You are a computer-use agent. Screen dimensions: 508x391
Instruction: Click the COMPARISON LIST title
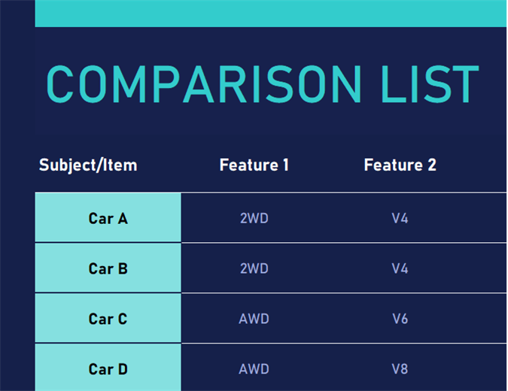click(x=263, y=83)
